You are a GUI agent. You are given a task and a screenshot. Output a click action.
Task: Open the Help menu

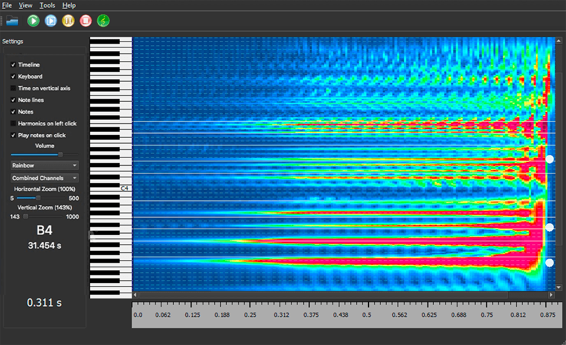coord(68,5)
